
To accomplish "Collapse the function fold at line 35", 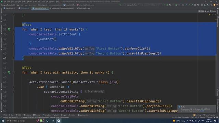I will point(14,29).
